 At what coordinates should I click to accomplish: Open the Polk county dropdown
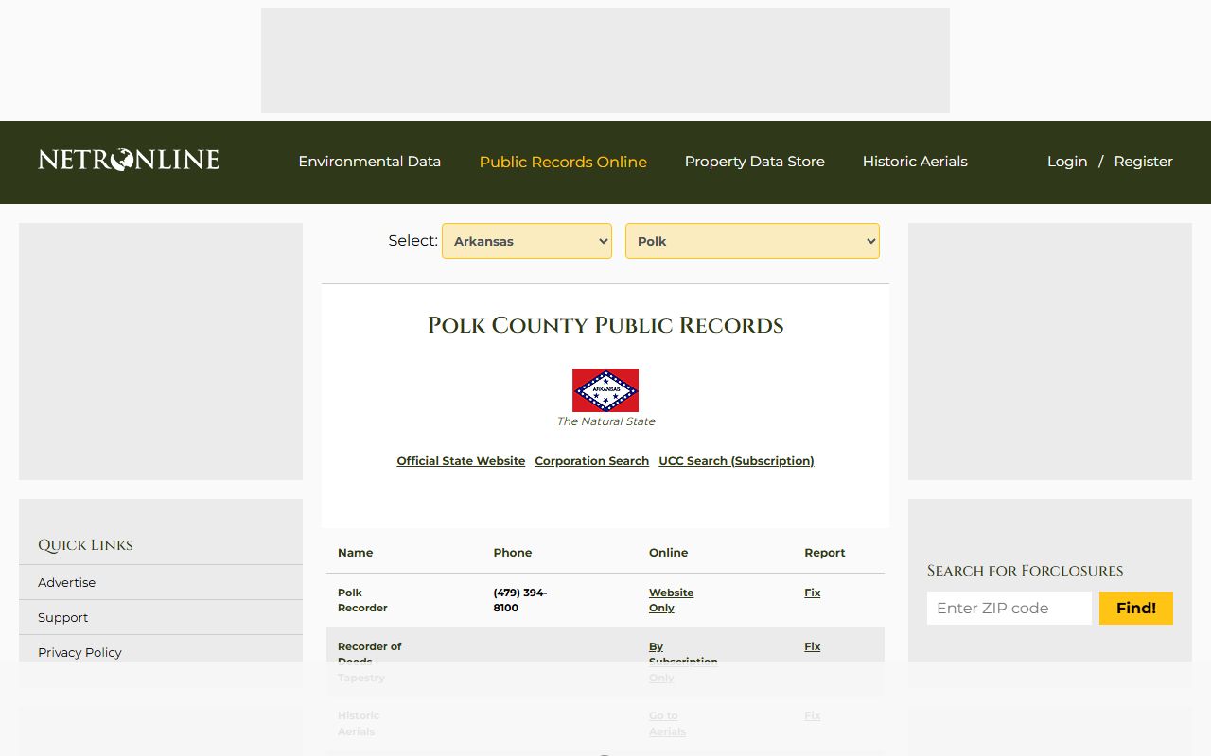[752, 241]
